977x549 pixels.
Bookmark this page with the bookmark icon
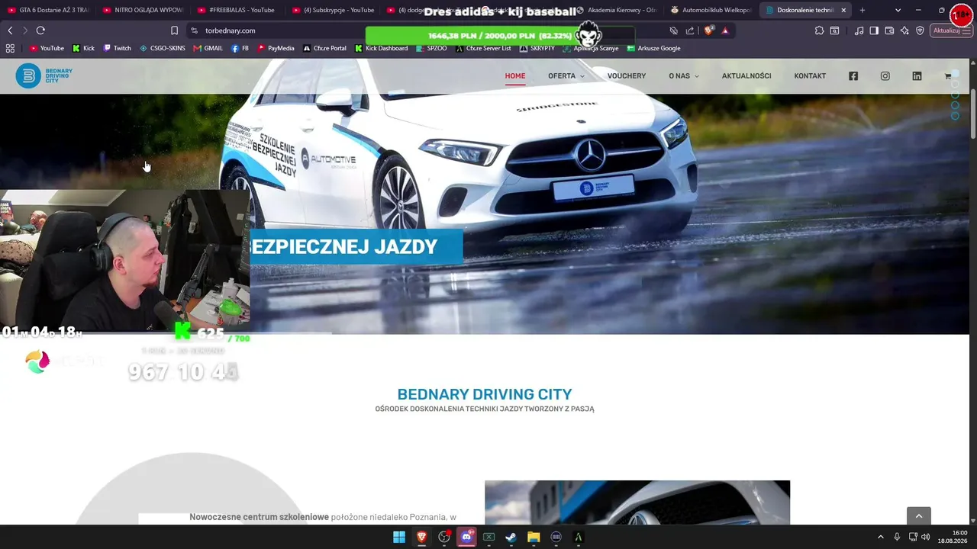(174, 30)
